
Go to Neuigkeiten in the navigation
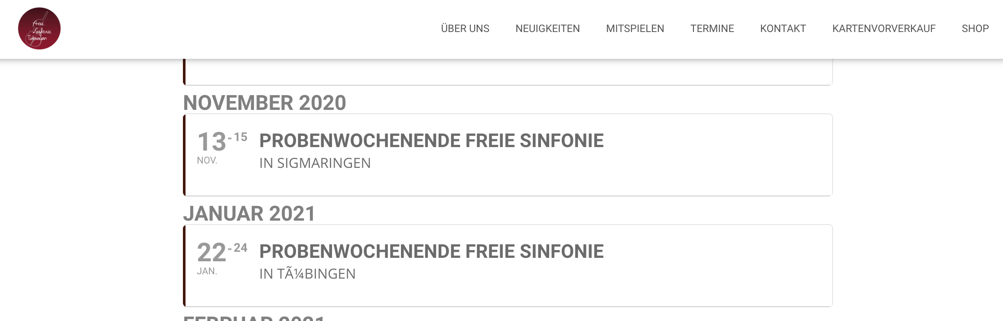pos(547,29)
